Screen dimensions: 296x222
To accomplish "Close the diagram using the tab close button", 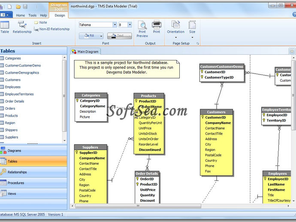I will tap(292, 51).
